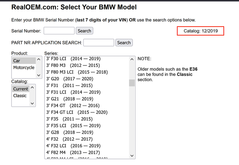Select 3' F30 LCI (2014 — 2019)
The height and width of the screenshot is (165, 239).
(x=87, y=59)
